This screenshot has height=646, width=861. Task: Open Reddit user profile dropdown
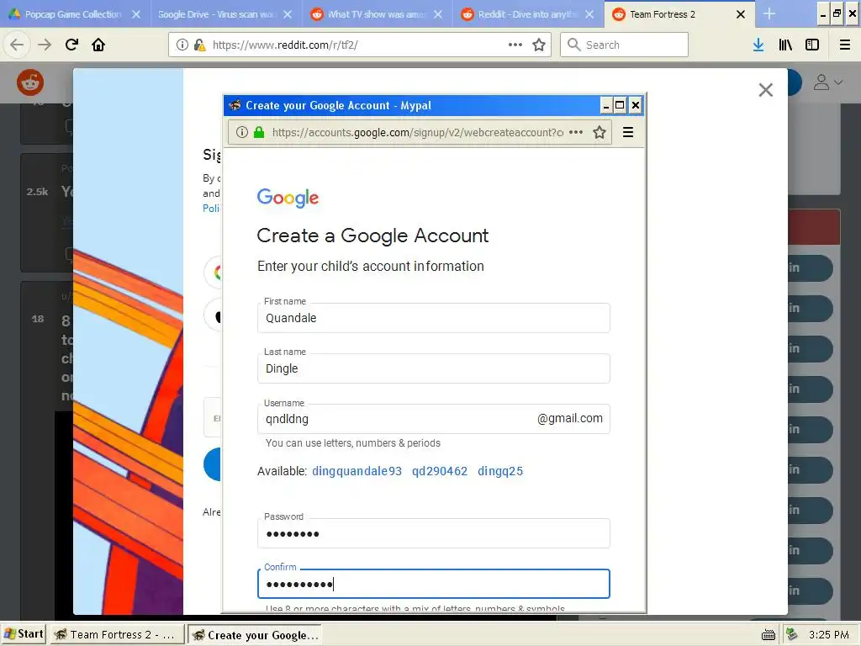827,82
